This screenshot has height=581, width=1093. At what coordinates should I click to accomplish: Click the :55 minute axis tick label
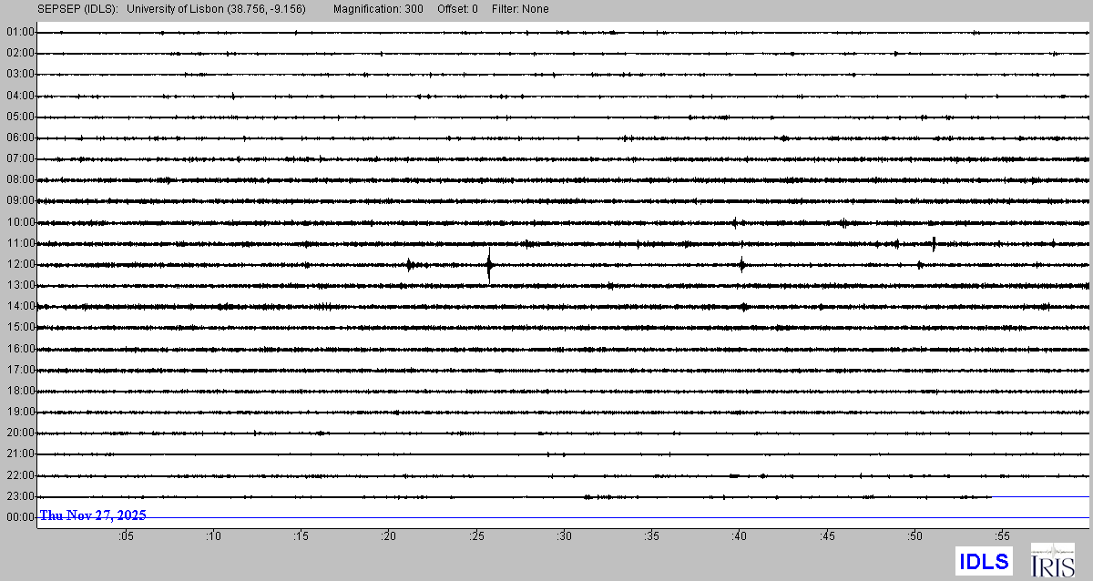(x=1002, y=536)
